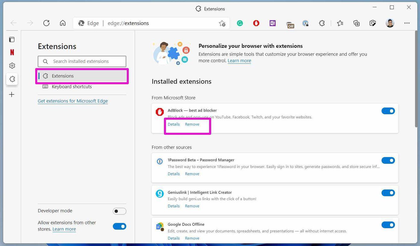Refresh the extensions page
420x246 pixels.
[46, 23]
